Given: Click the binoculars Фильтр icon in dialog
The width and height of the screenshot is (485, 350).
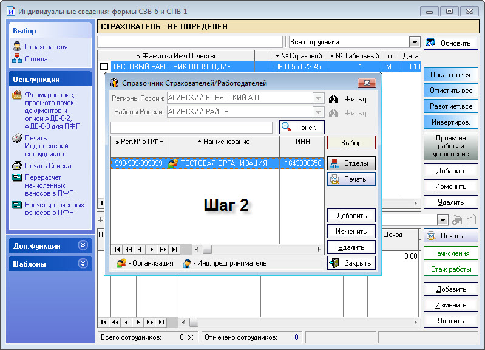Looking at the screenshot, I should tap(333, 99).
